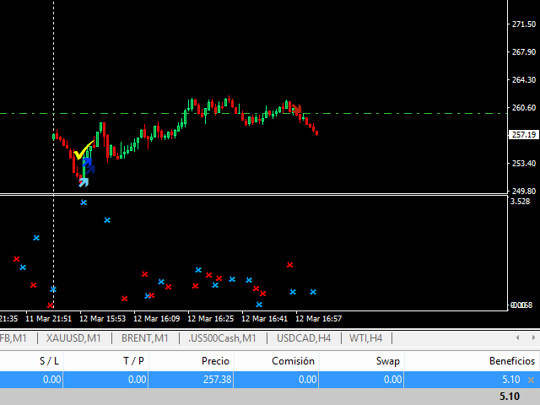Sort by the Beneficios column header
Screen dimensions: 540x405
(512, 361)
